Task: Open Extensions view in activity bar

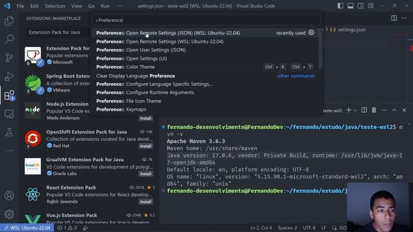Action: click(9, 95)
